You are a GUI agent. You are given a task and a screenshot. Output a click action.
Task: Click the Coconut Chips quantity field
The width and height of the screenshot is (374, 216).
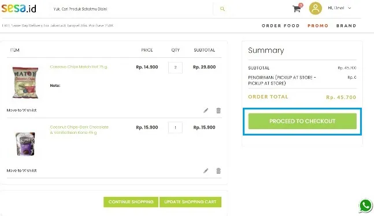click(175, 127)
